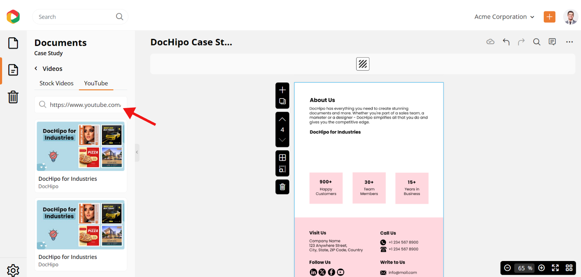Select the second DocHipo for Industries thumbnail
Screen dimensions: 581x277
click(x=81, y=225)
